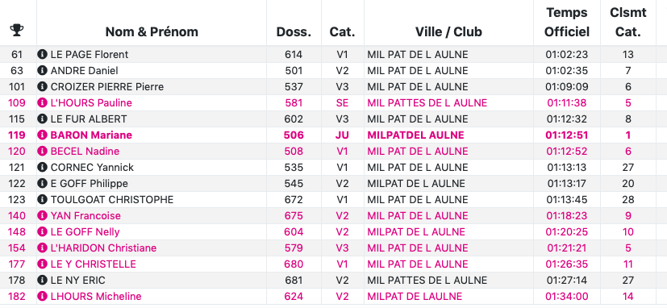The height and width of the screenshot is (308, 667).
Task: Click the trophy ranking column icon
Action: pyautogui.click(x=17, y=30)
